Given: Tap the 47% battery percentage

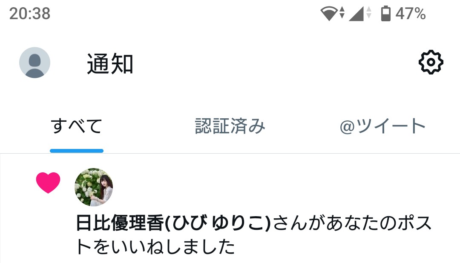Looking at the screenshot, I should point(411,14).
